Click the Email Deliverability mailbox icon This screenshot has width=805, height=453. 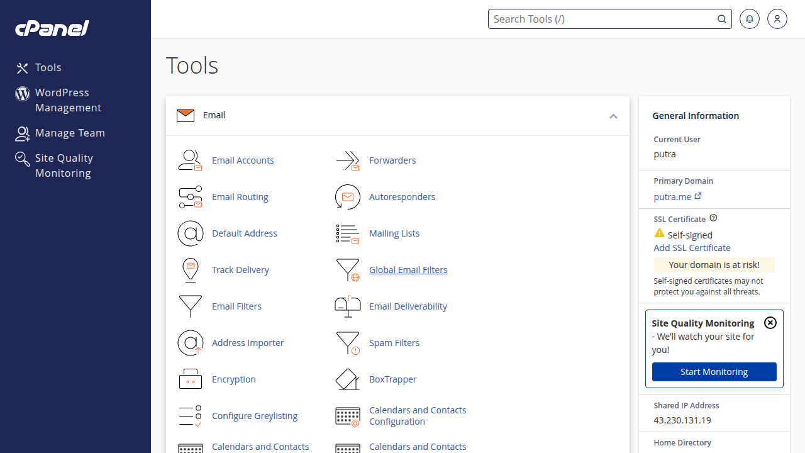pos(347,306)
